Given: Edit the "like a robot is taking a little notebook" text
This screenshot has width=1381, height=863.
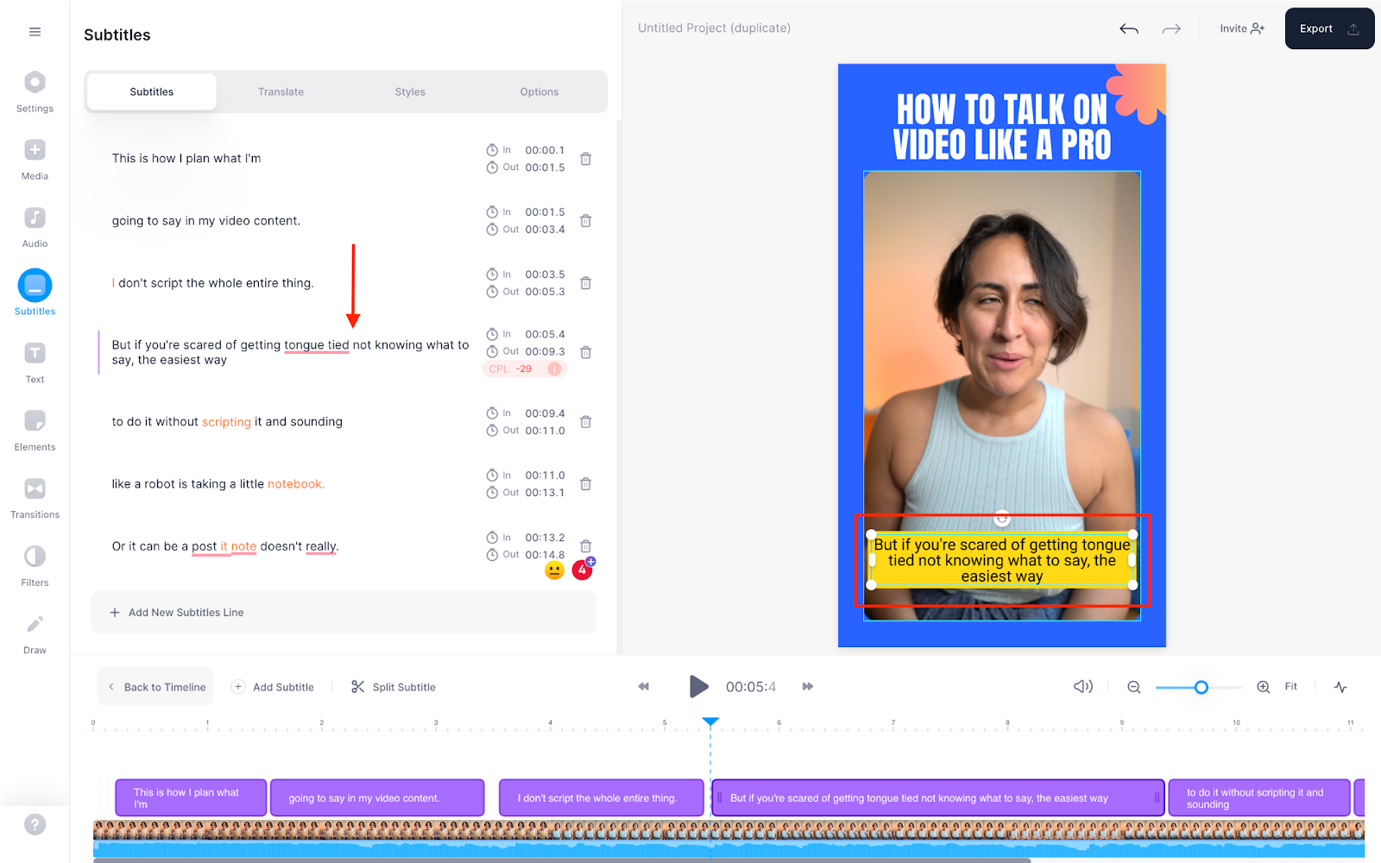Looking at the screenshot, I should point(218,484).
